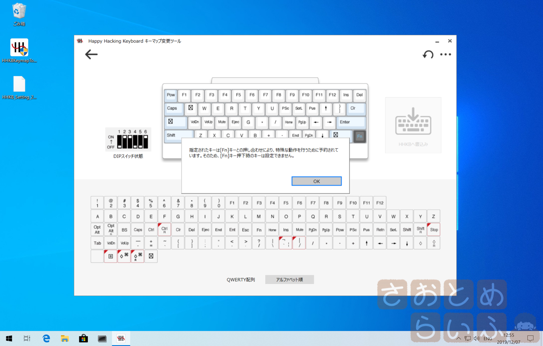Select Caps key on the keyboard layout
Screen dimensions: 543x346
click(x=174, y=109)
